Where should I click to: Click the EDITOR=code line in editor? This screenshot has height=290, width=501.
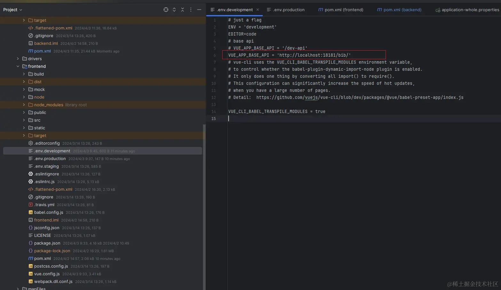(x=242, y=34)
